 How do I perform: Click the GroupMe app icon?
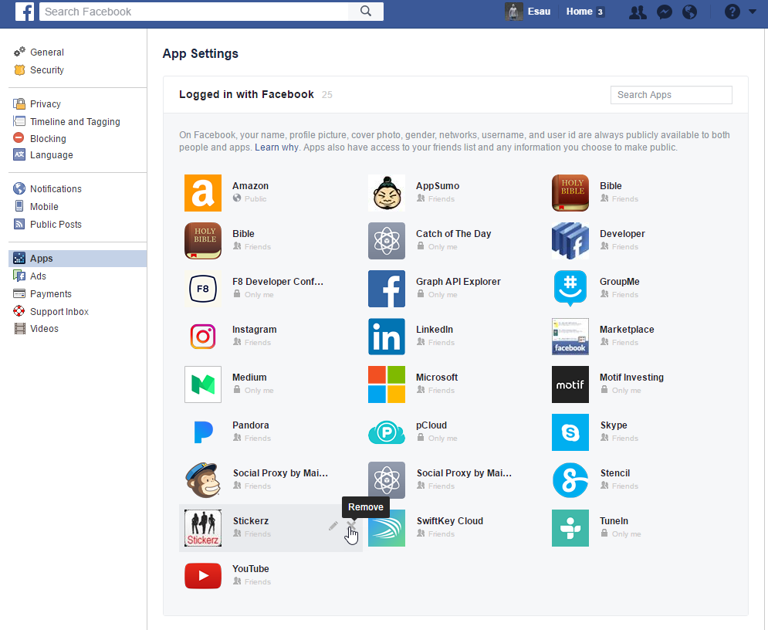(570, 289)
